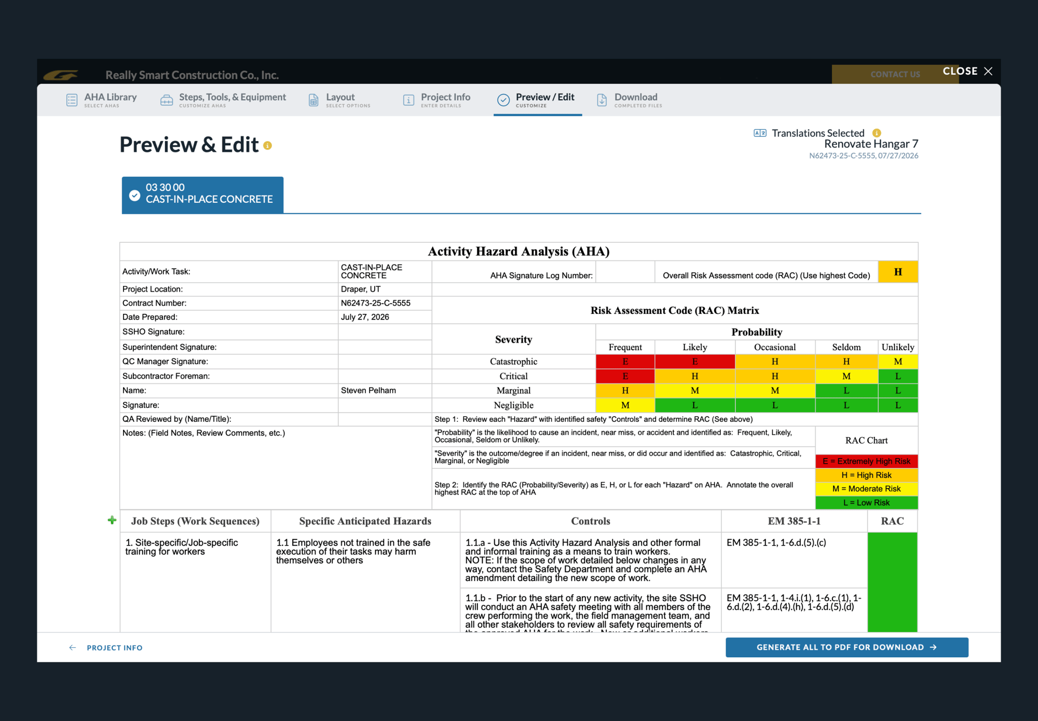Click the 'H = High Risk' legend swatch

point(866,475)
